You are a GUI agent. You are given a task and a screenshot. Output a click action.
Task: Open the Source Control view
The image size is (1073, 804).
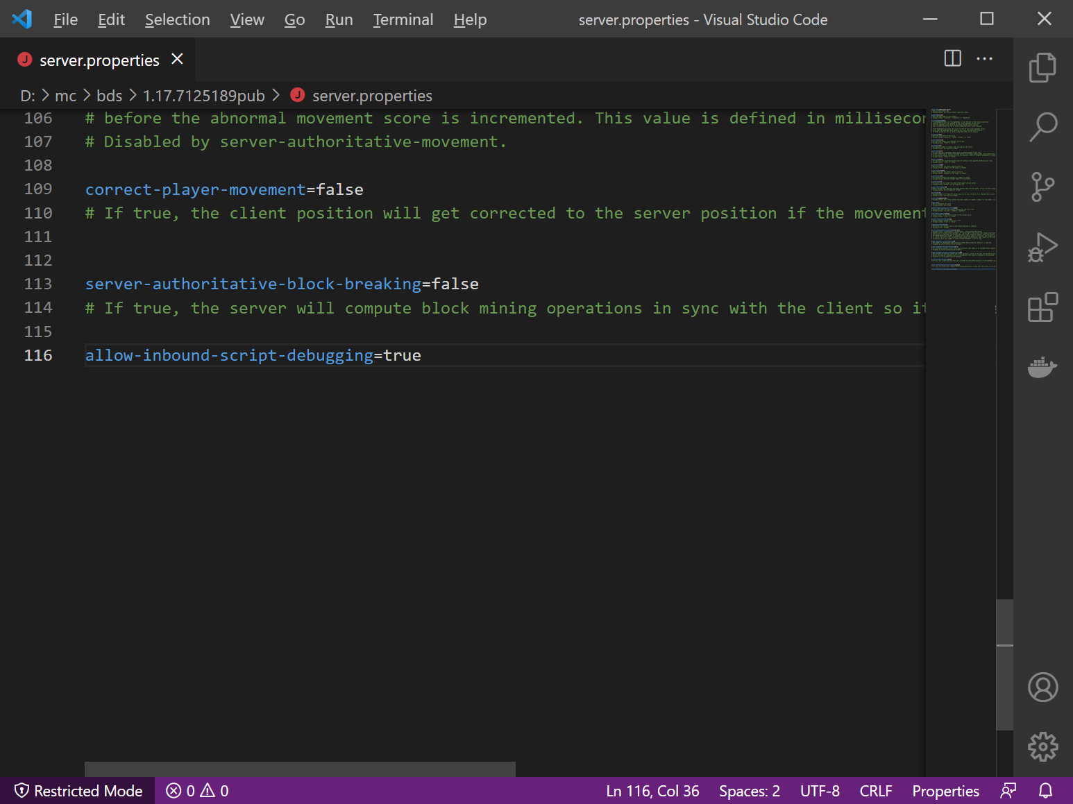point(1042,187)
